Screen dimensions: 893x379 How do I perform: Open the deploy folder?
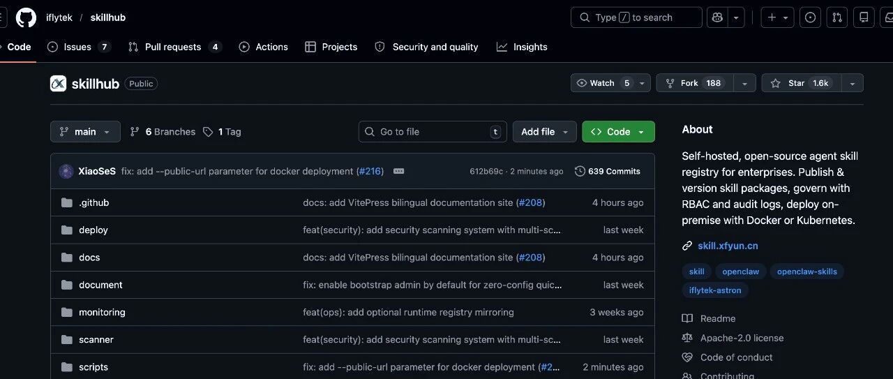pyautogui.click(x=93, y=230)
